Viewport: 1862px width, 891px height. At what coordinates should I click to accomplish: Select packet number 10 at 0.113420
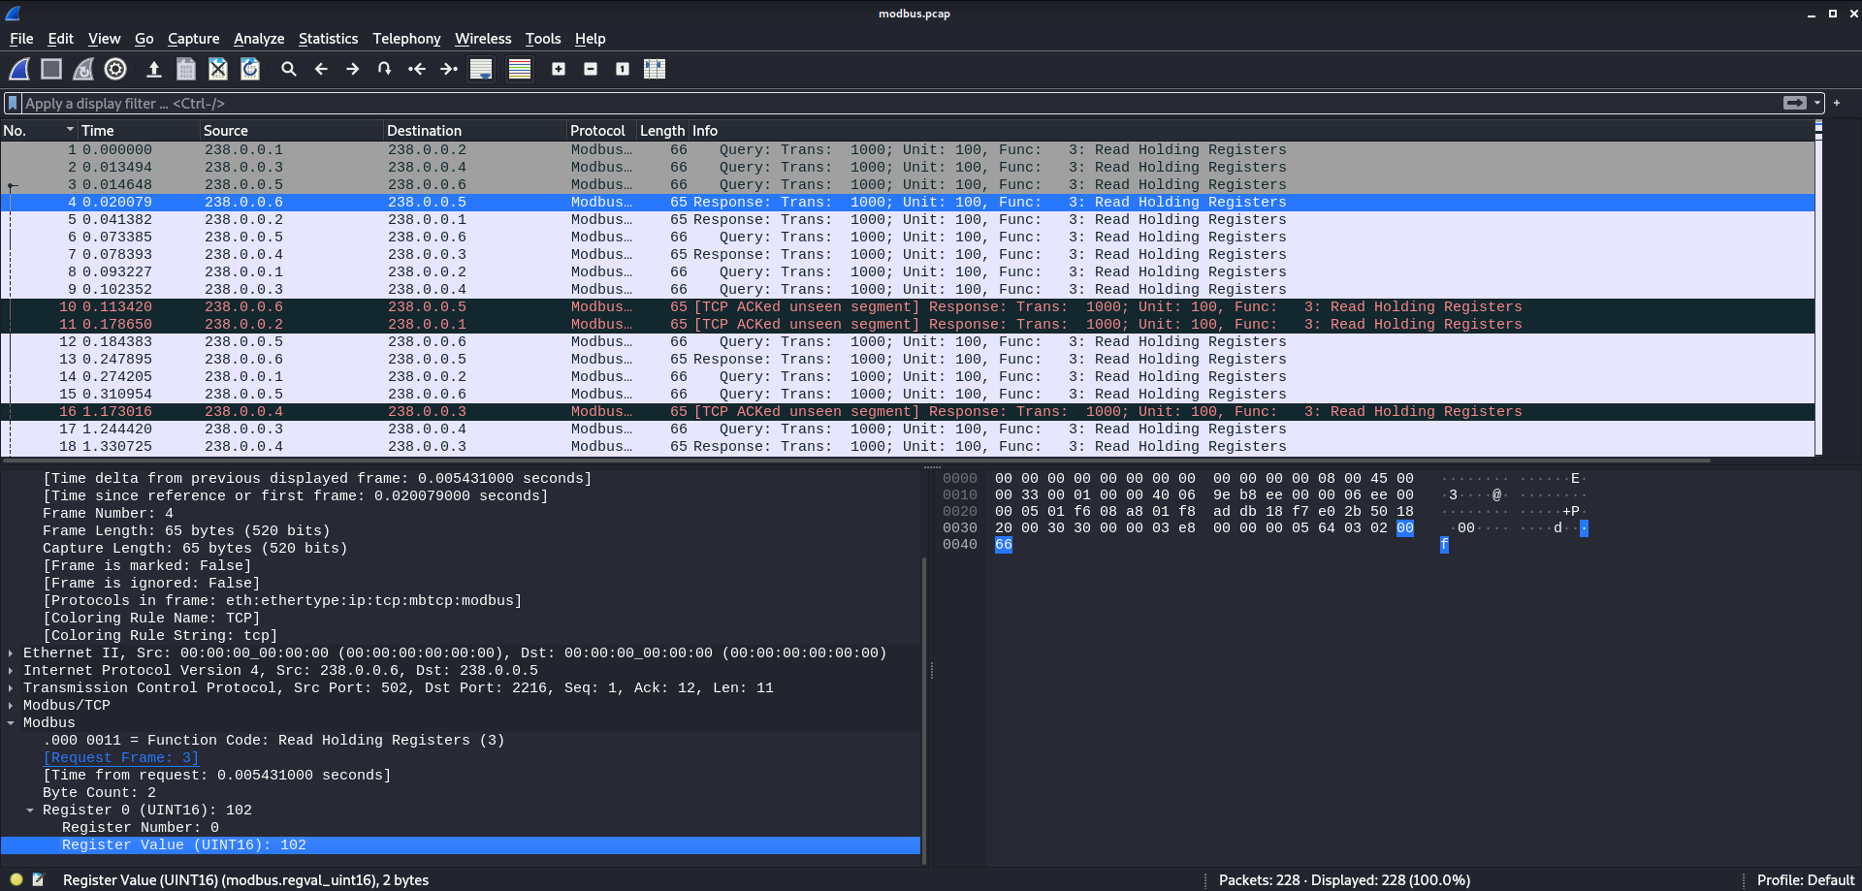click(x=908, y=307)
